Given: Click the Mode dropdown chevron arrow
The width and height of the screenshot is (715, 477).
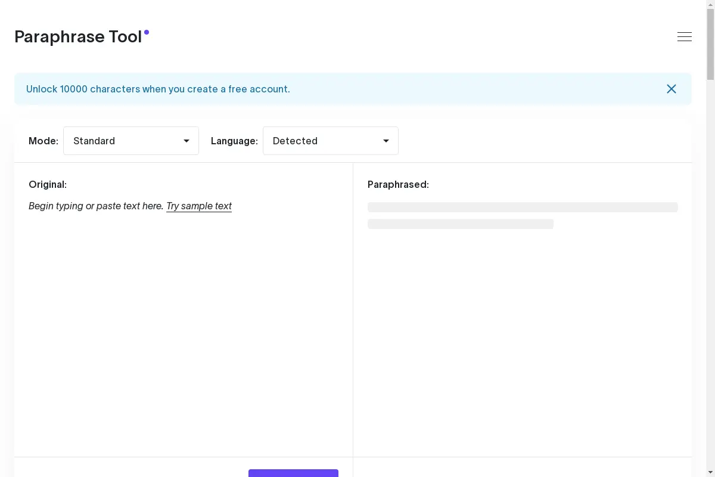Looking at the screenshot, I should (x=185, y=141).
